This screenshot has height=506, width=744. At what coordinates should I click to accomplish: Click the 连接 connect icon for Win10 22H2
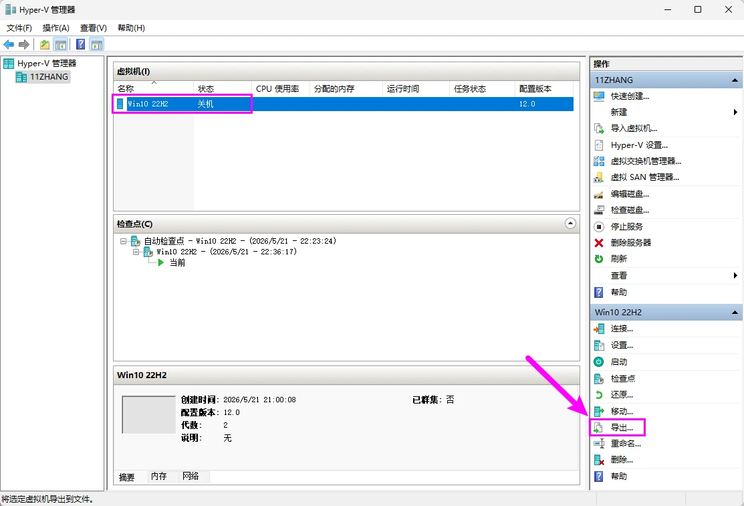599,329
